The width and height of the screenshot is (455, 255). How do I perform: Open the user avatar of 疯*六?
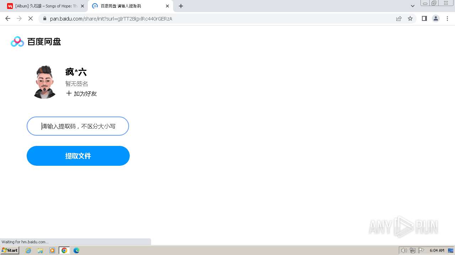[x=45, y=82]
